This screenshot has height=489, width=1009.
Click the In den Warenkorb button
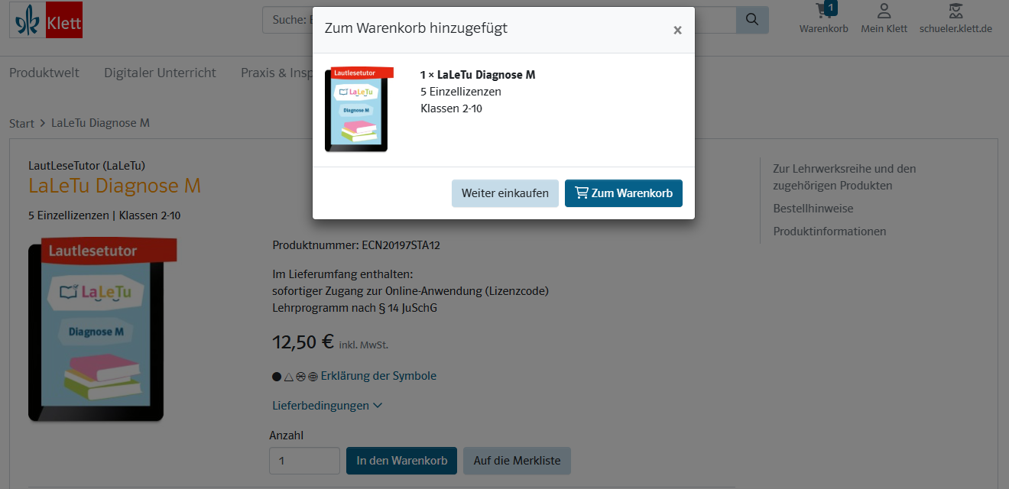click(402, 461)
